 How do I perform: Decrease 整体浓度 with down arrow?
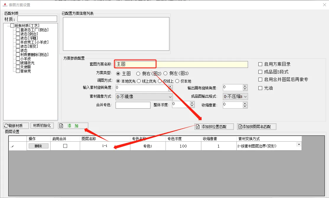pos(192,106)
